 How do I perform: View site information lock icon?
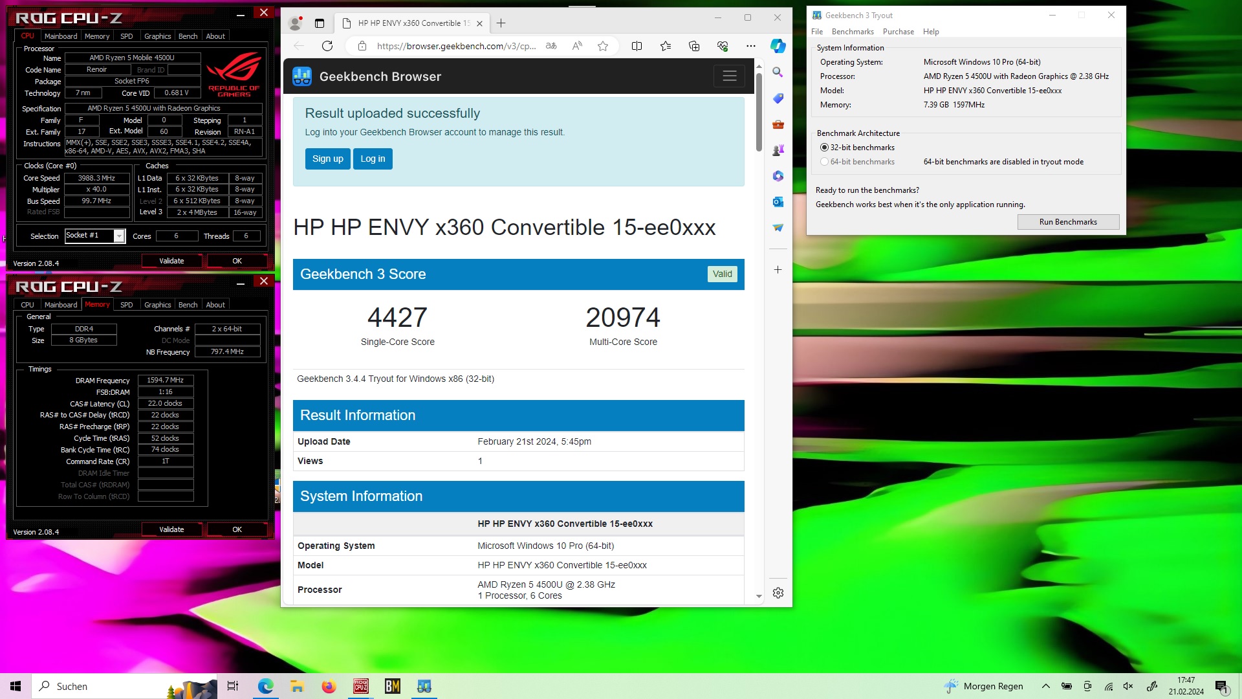[362, 46]
